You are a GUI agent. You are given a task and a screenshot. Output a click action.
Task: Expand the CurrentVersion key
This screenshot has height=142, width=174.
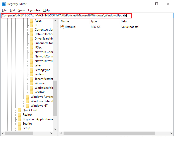tap(27, 30)
